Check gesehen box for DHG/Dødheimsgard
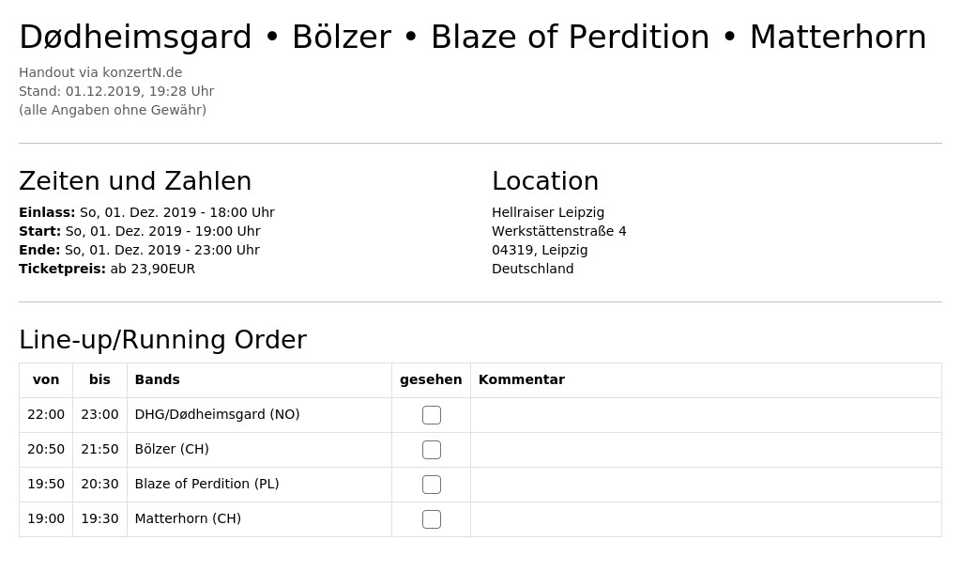This screenshot has width=961, height=571. [432, 415]
